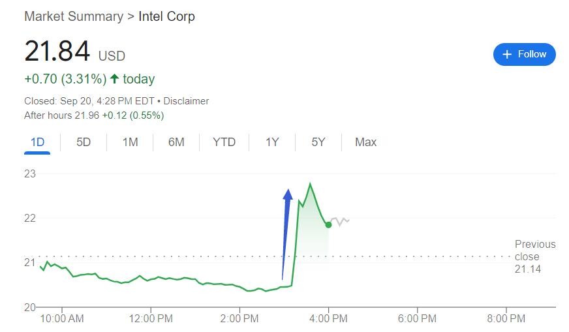Show the YTD chart range
Image resolution: width=569 pixels, height=332 pixels.
point(224,142)
